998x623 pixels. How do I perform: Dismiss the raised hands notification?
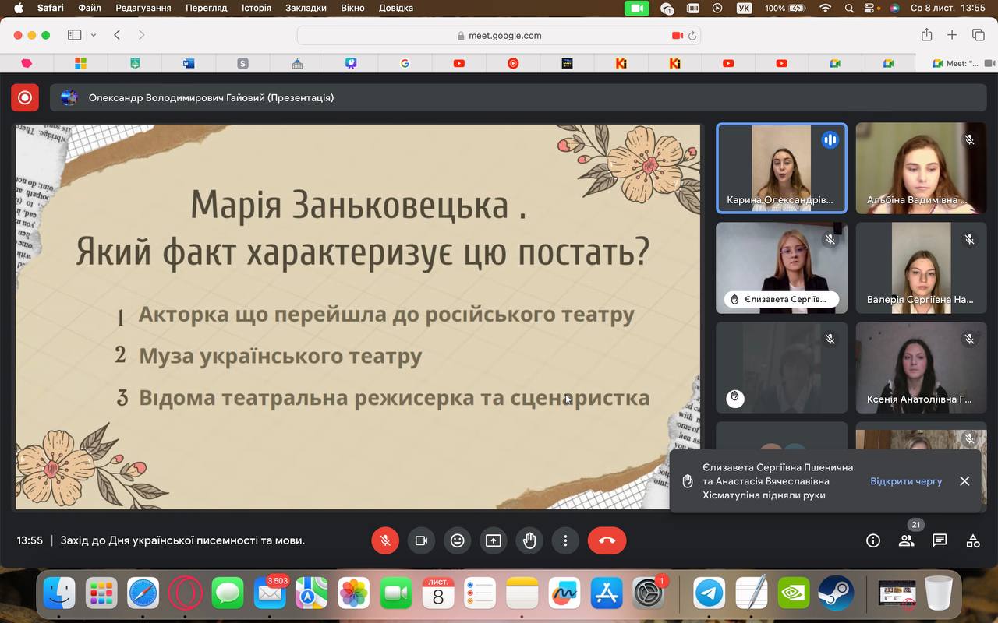pyautogui.click(x=964, y=481)
